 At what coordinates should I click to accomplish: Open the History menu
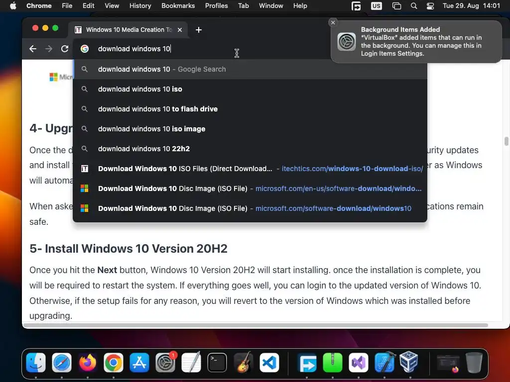[x=140, y=6]
